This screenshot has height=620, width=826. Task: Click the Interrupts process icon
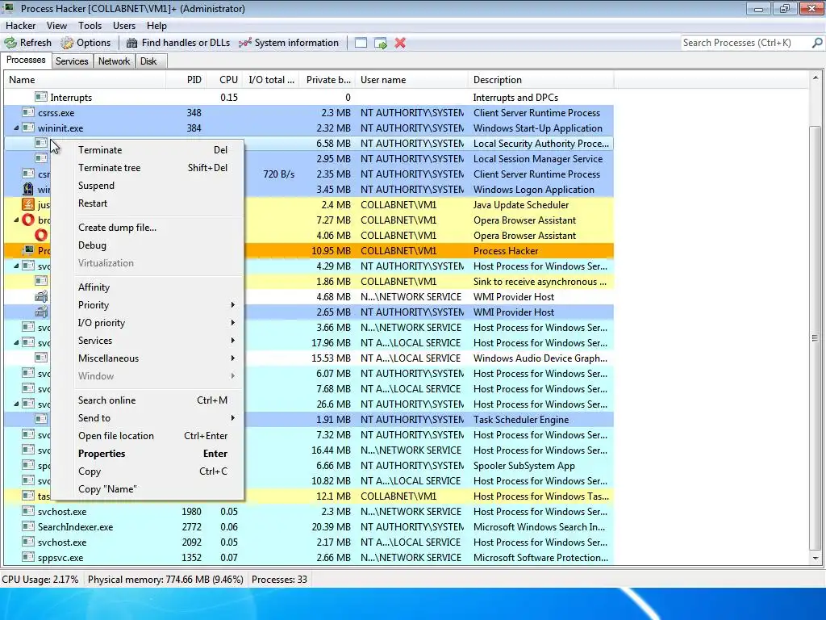click(x=41, y=97)
